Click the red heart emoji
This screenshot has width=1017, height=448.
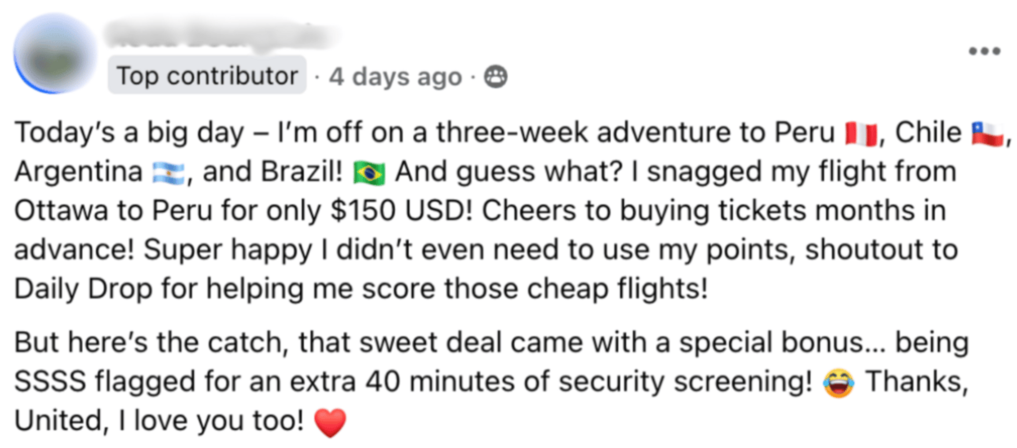[x=330, y=422]
